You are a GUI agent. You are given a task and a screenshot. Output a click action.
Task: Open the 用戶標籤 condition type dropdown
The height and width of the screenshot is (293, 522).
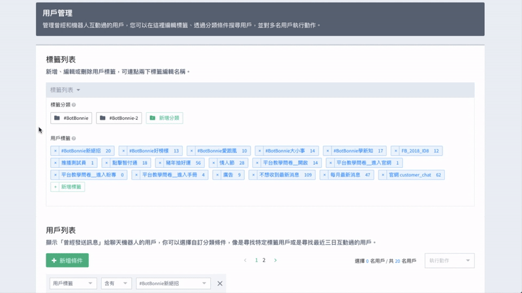[x=73, y=283]
